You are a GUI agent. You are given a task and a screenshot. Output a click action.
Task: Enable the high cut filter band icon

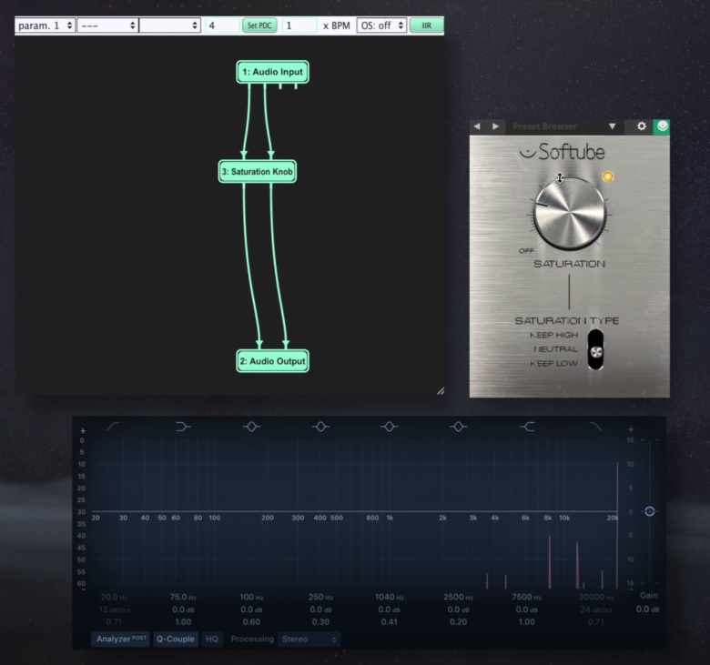[x=595, y=427]
